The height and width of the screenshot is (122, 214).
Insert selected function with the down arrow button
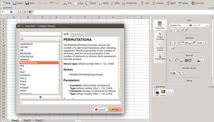(x=40, y=97)
